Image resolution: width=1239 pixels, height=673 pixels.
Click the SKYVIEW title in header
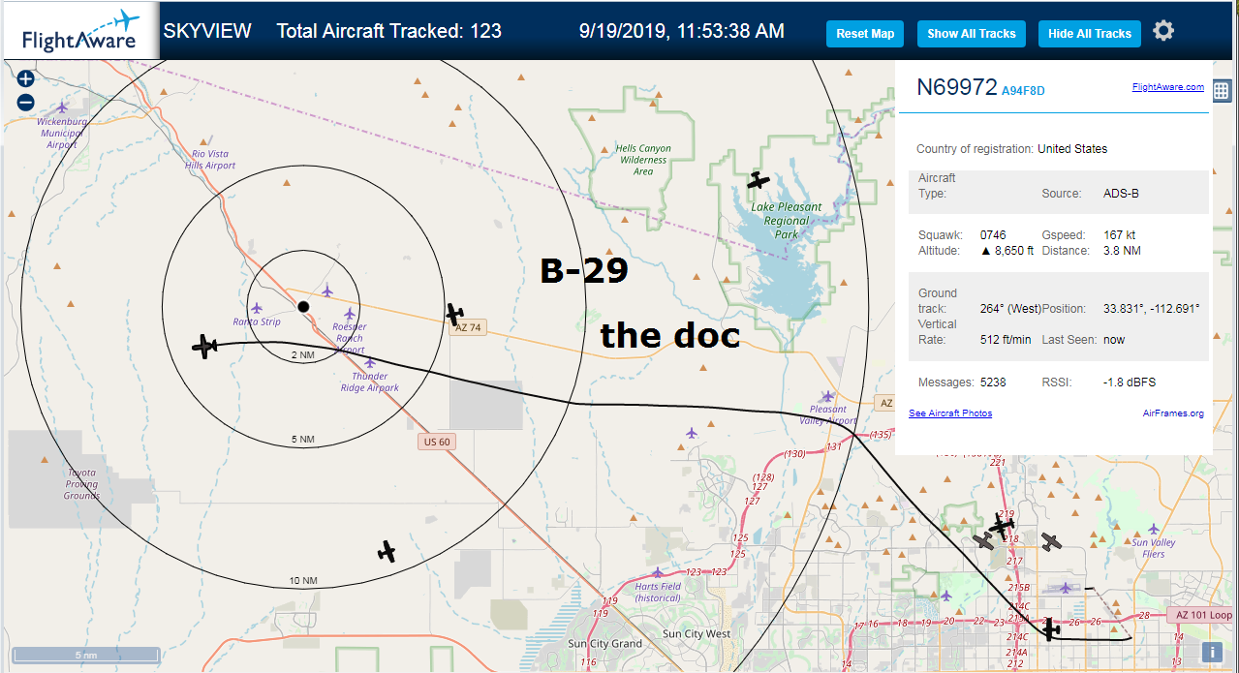[x=207, y=31]
